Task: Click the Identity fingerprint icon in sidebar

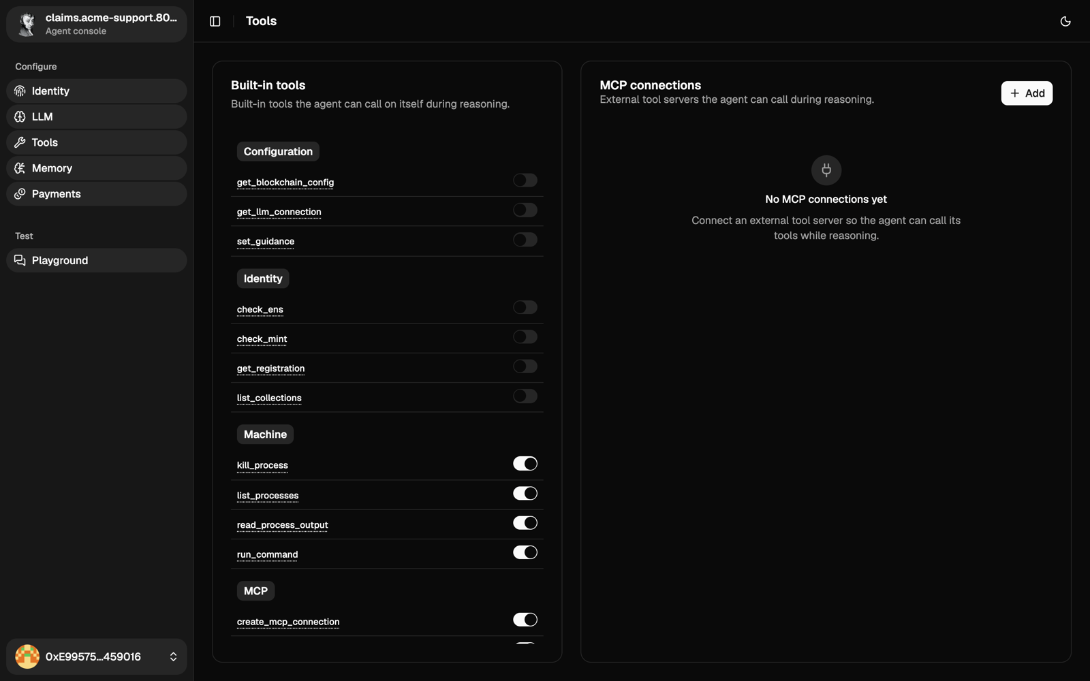Action: pyautogui.click(x=20, y=91)
